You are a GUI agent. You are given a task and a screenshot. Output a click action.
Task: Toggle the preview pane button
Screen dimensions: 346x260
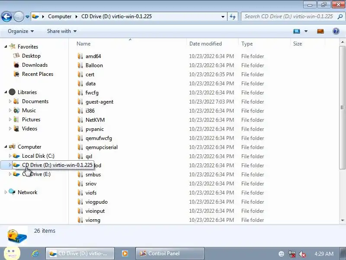(x=320, y=31)
